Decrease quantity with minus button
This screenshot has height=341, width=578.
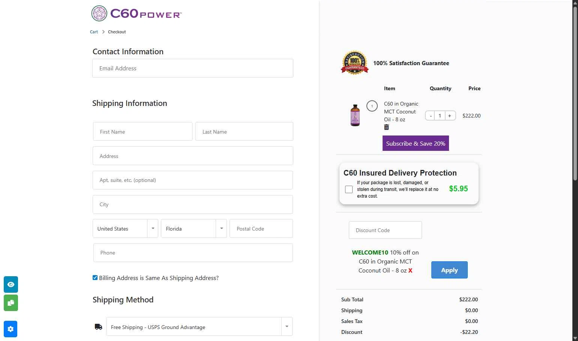[x=431, y=116]
